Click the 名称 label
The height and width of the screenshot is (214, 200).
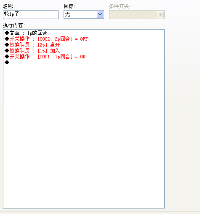click(x=9, y=6)
